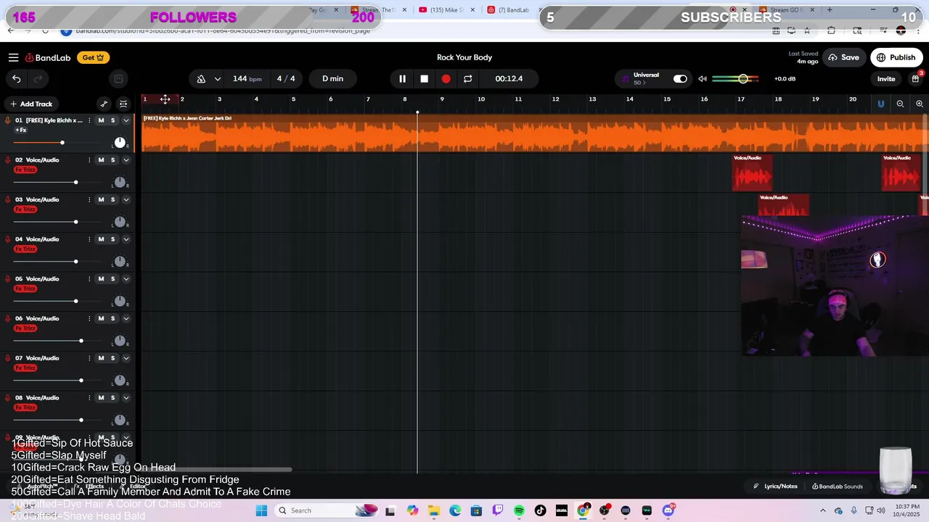Select the orange Kyle Richh audio region
The image size is (929, 522).
pyautogui.click(x=535, y=133)
